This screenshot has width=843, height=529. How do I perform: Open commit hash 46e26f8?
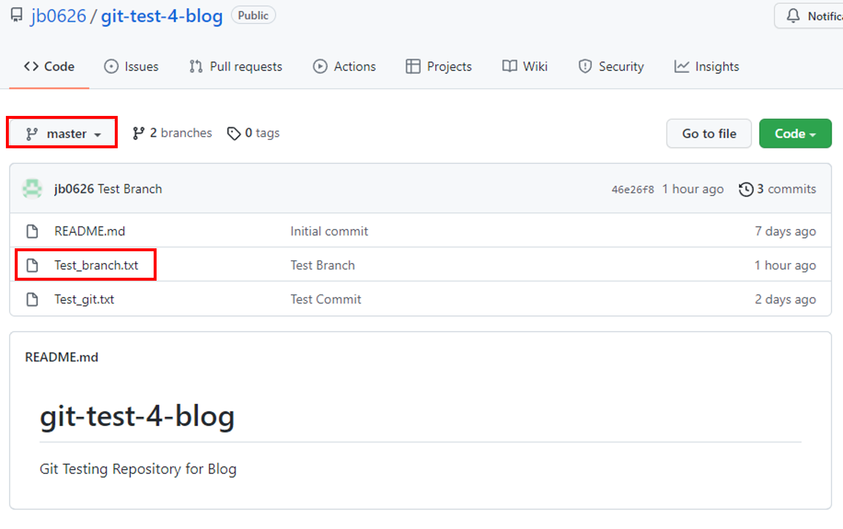pyautogui.click(x=633, y=189)
